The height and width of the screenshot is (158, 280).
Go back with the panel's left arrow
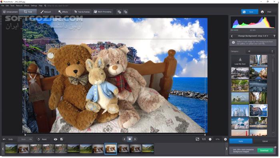coord(232,36)
